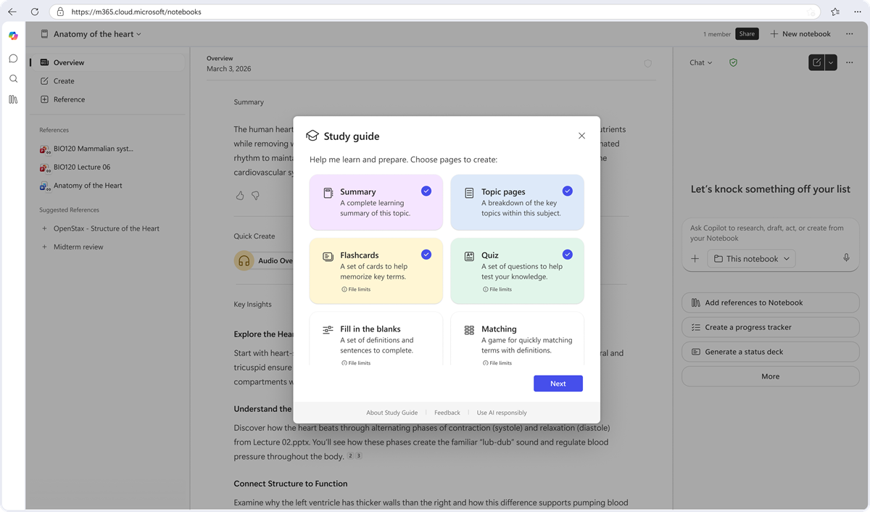Click File limits info under Flashcards
Image resolution: width=870 pixels, height=512 pixels.
[x=356, y=289]
